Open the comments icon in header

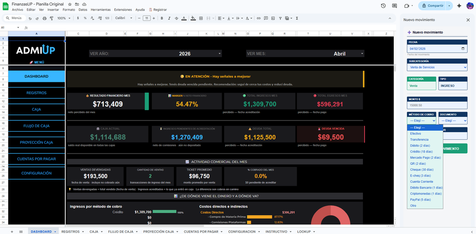pos(395,6)
